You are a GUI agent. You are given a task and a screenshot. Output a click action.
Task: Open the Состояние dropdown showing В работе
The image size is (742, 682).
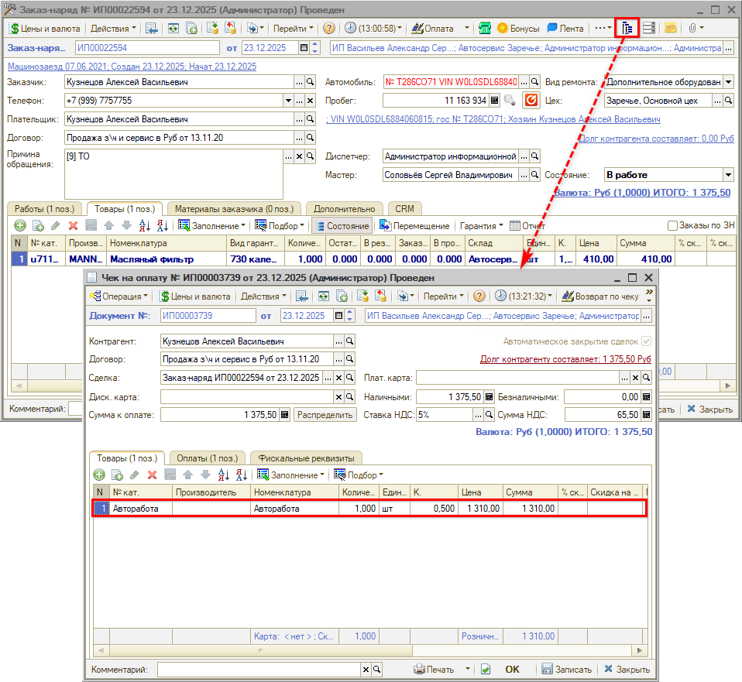coord(727,175)
